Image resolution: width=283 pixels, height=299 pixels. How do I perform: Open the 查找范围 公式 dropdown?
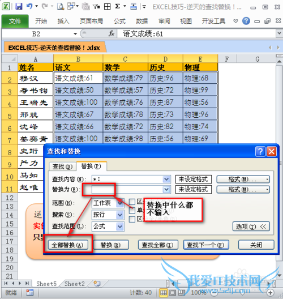tap(120, 227)
